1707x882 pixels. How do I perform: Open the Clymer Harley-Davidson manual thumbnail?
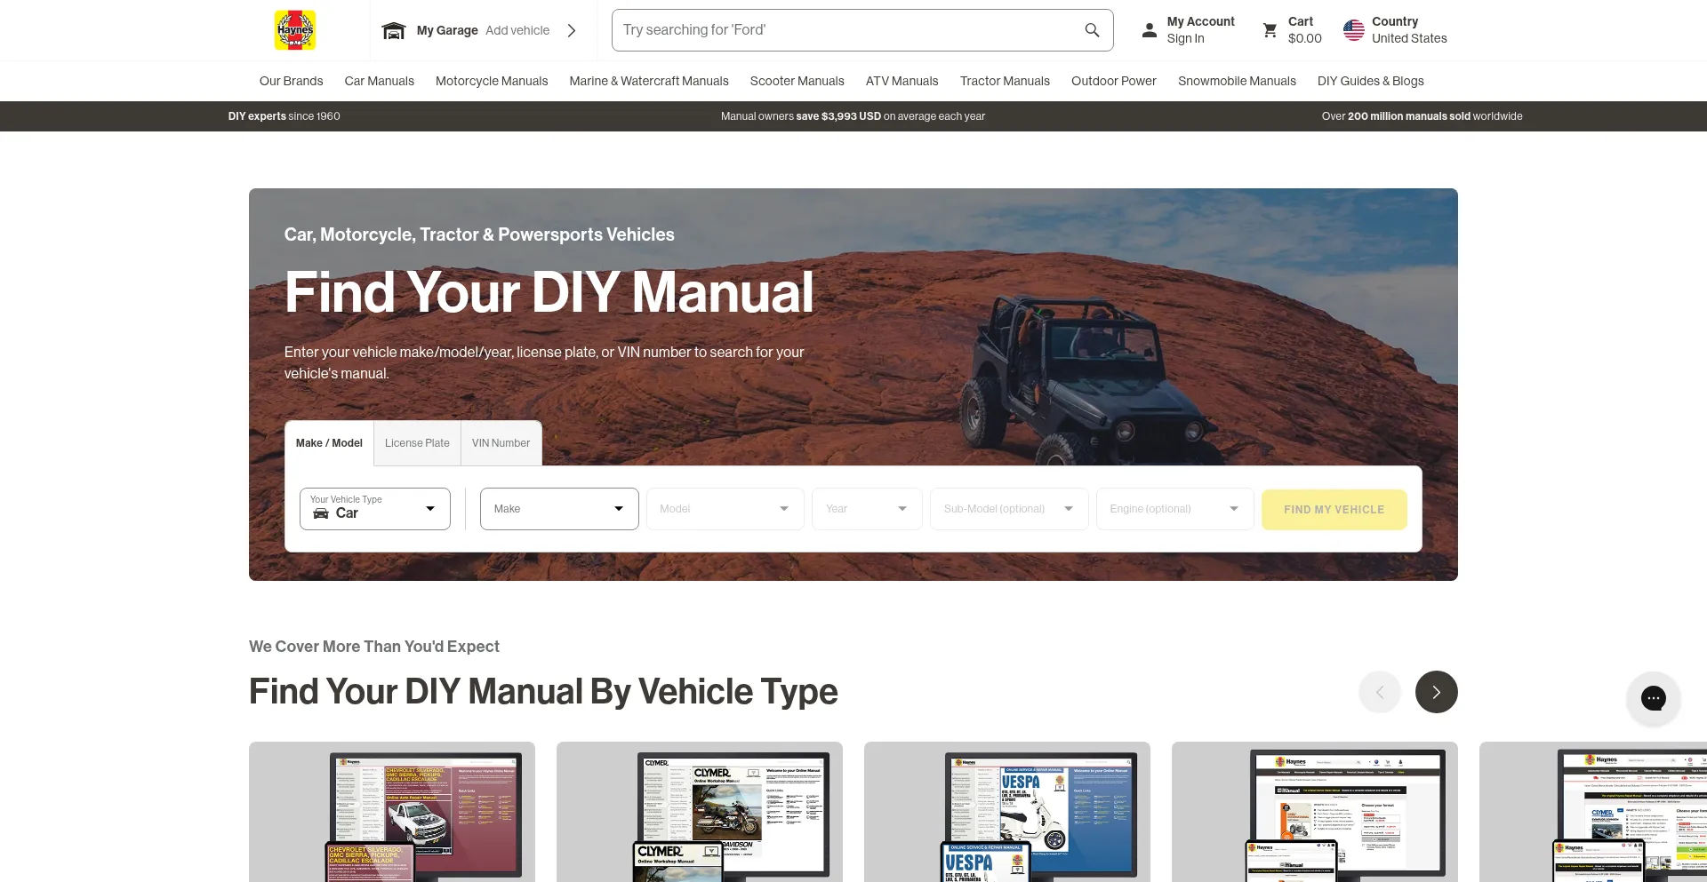click(699, 813)
